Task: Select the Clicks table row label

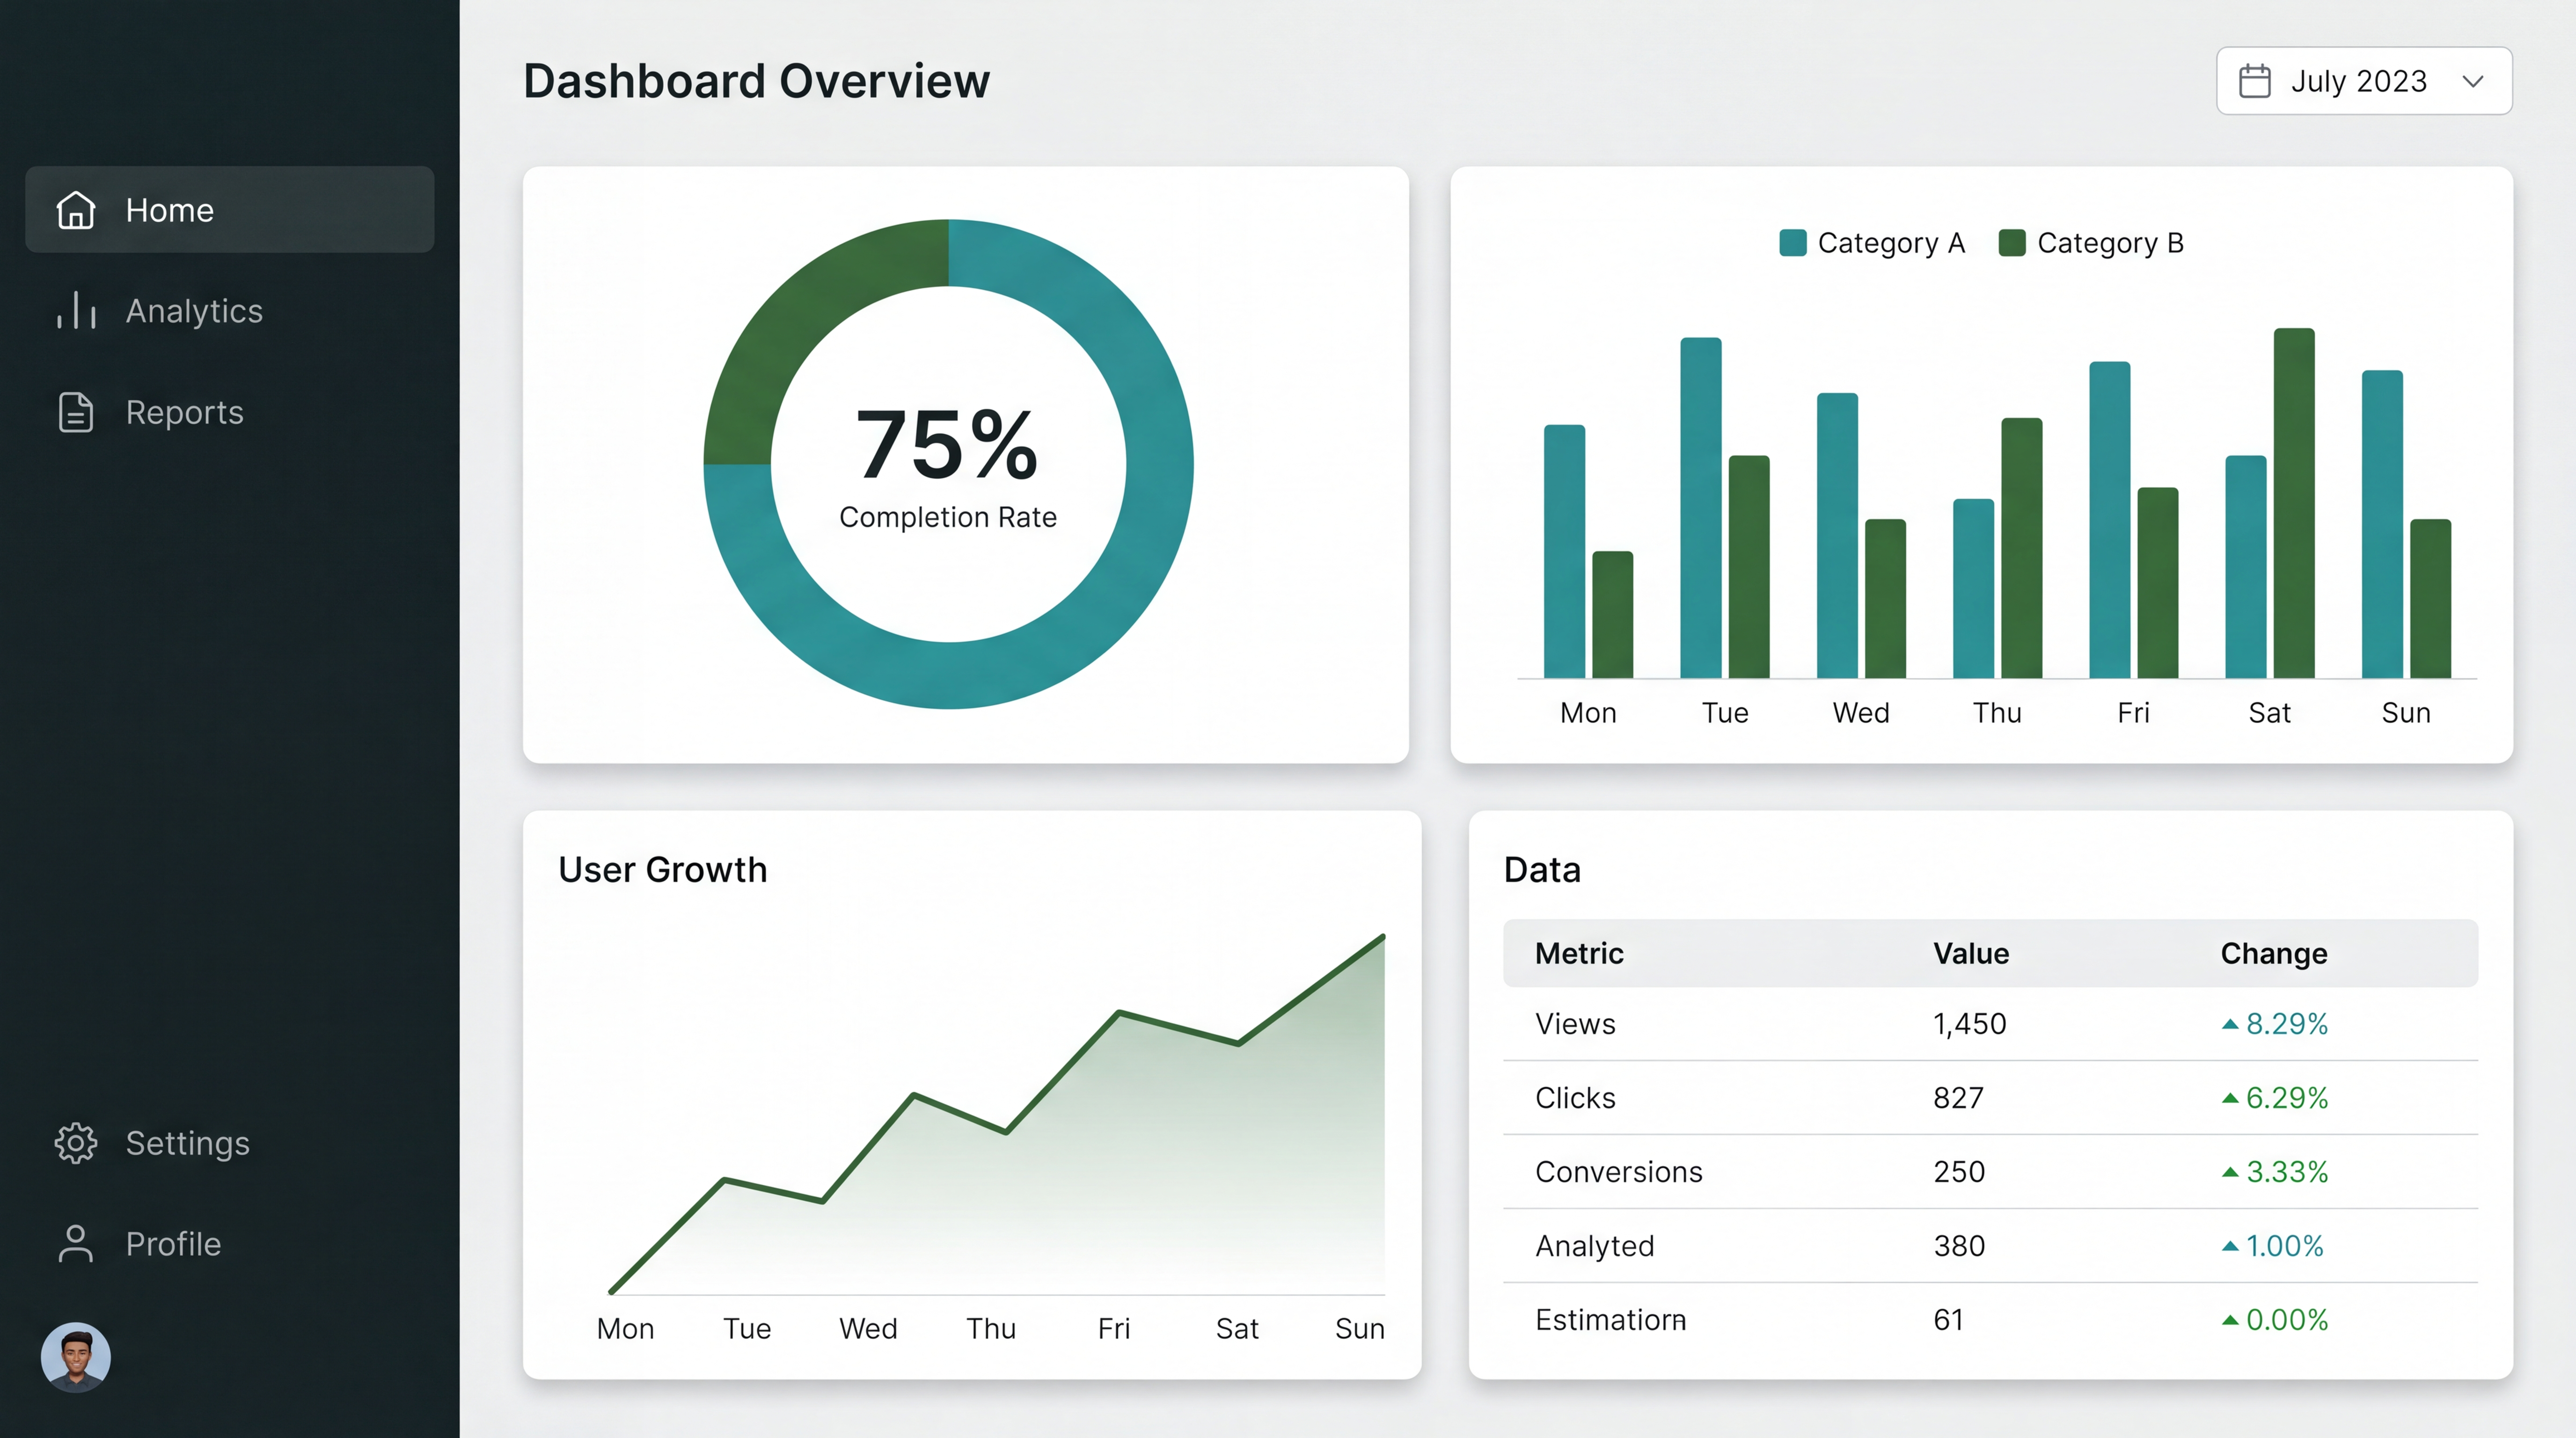Action: click(1575, 1098)
